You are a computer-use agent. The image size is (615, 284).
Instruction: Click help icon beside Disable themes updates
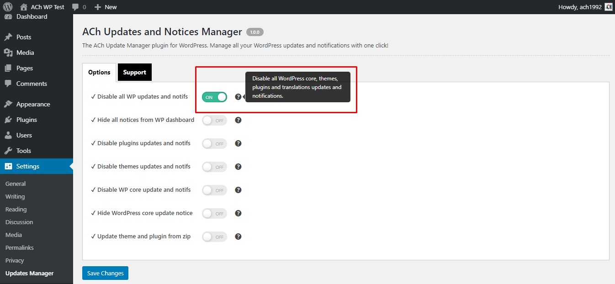pyautogui.click(x=238, y=167)
